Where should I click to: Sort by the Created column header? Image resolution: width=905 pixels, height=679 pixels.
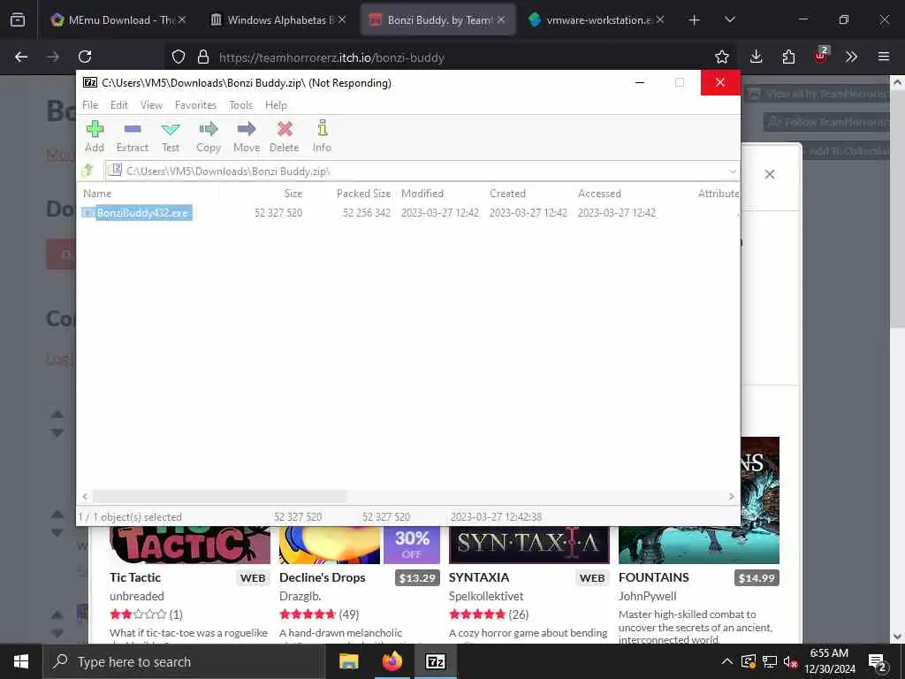click(508, 194)
